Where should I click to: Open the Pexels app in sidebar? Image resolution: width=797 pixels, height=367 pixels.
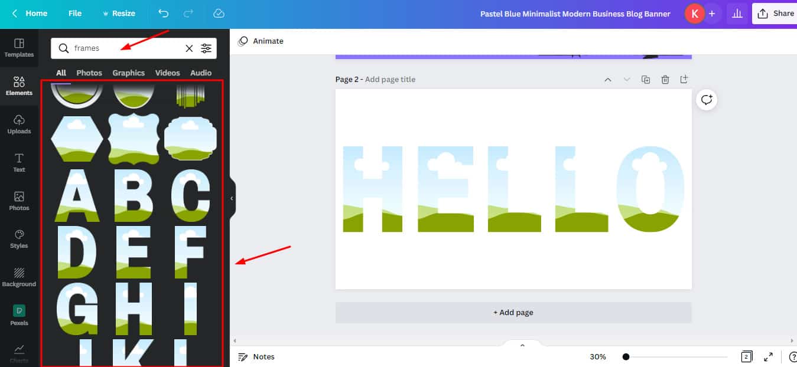click(x=19, y=315)
